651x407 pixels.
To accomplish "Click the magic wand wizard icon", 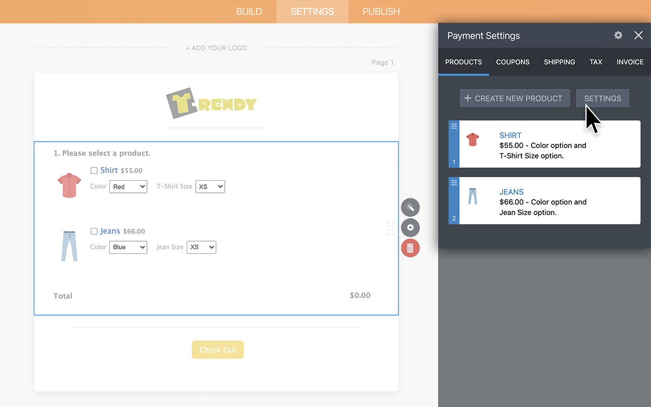I will (410, 207).
